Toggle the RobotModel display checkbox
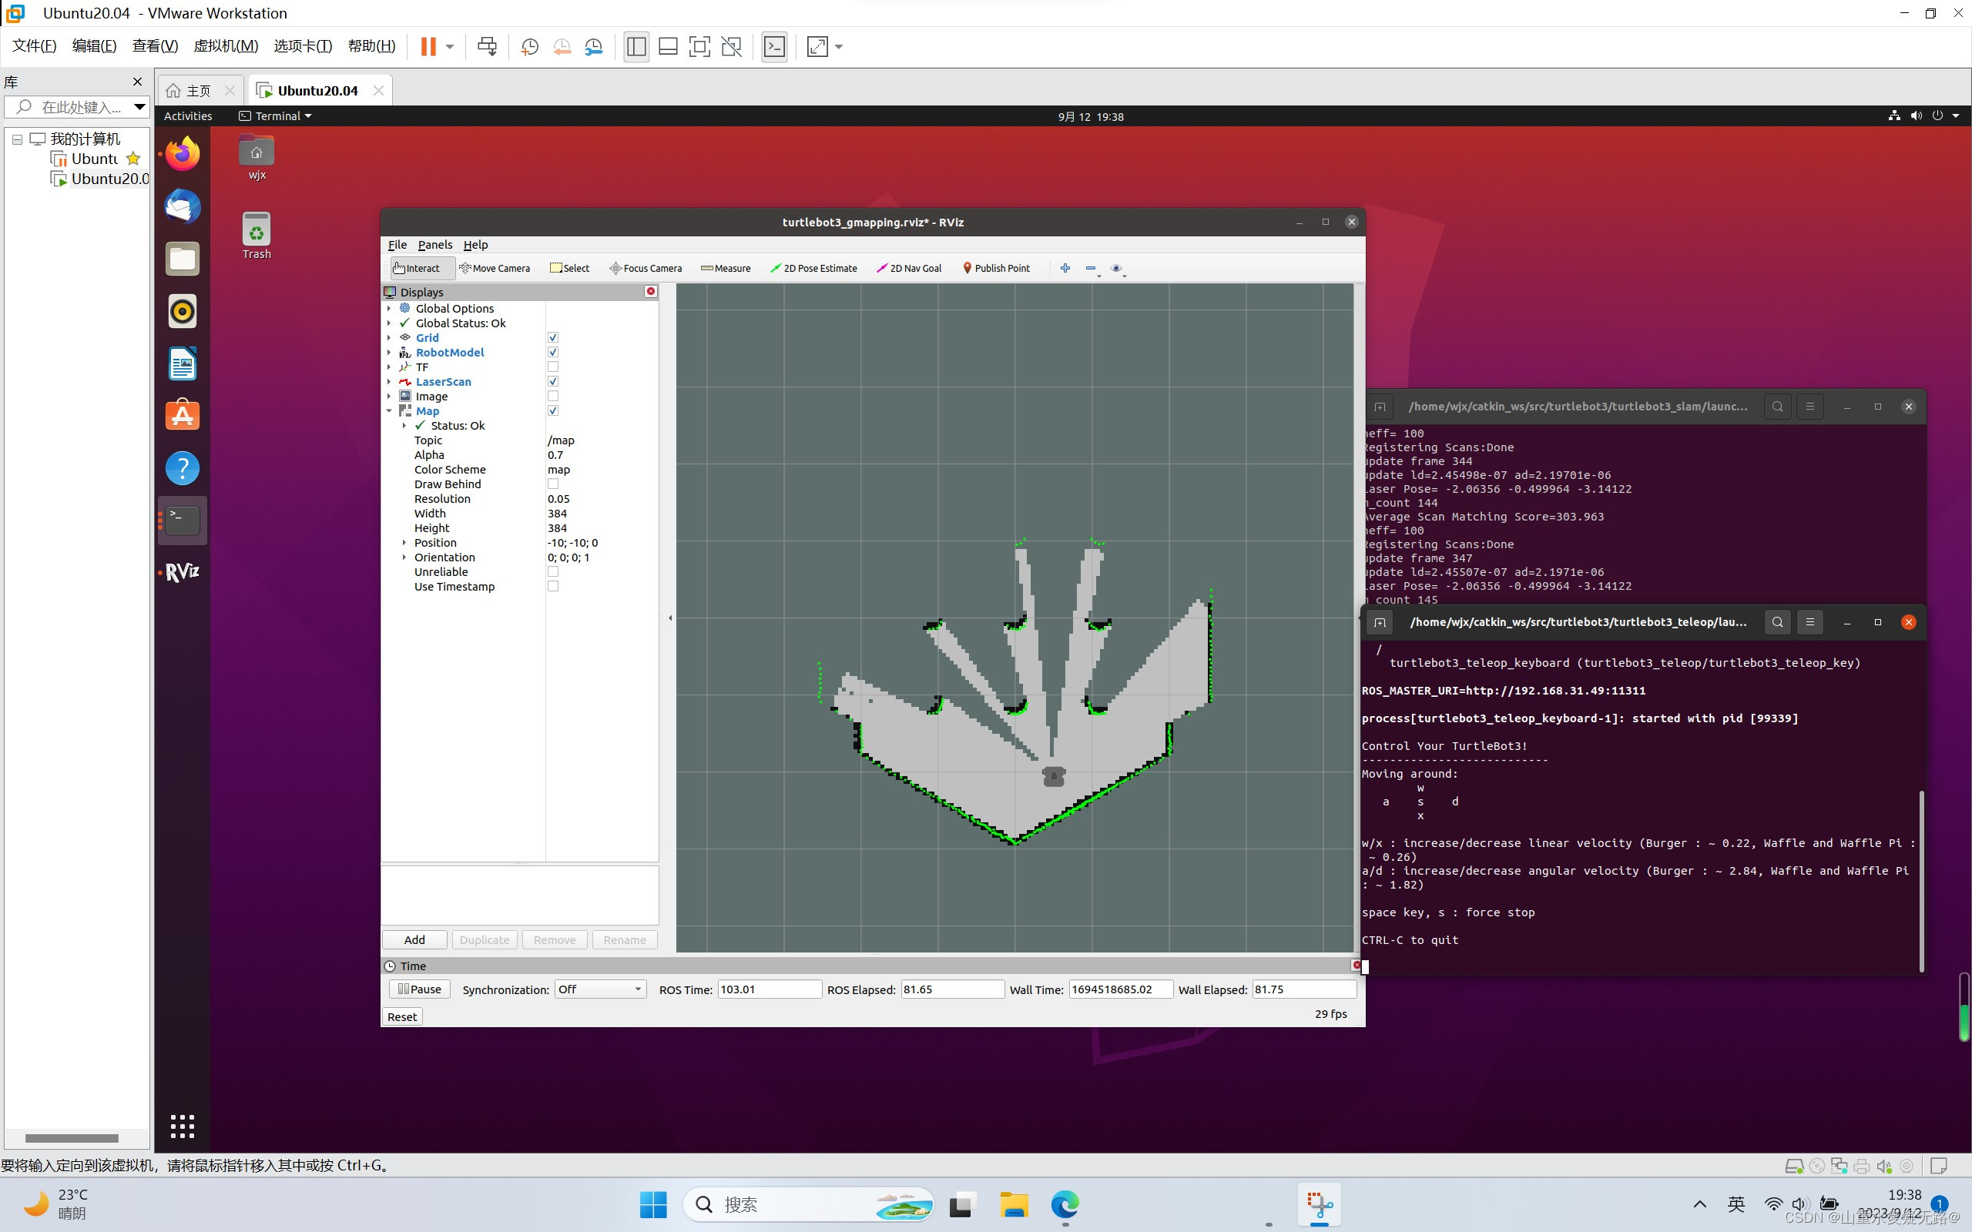1972x1232 pixels. tap(552, 352)
